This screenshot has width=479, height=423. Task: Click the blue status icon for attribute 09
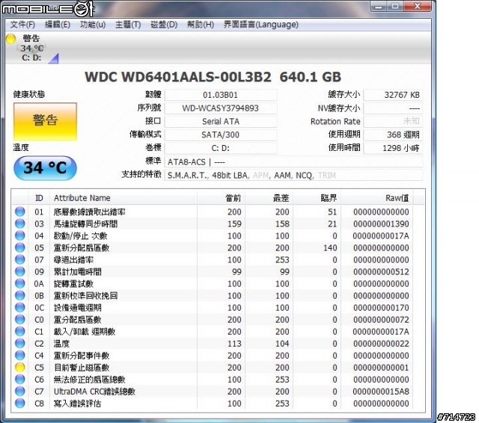pos(20,271)
